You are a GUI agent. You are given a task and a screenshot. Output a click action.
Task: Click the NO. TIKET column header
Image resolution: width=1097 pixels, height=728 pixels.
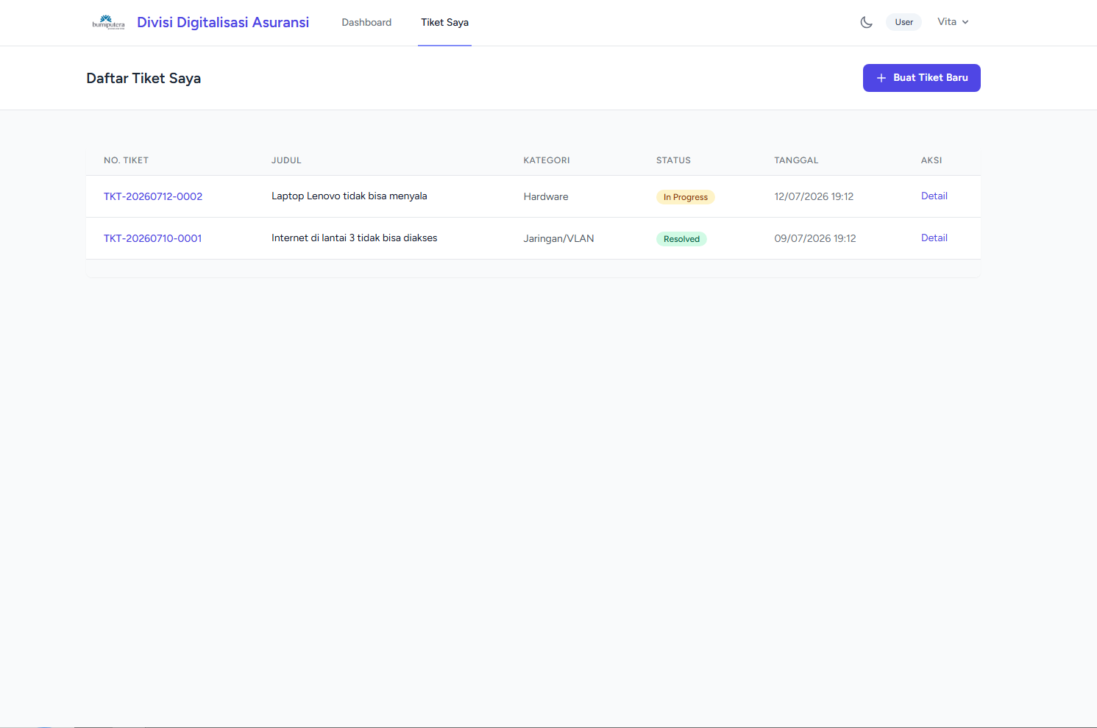tap(126, 160)
